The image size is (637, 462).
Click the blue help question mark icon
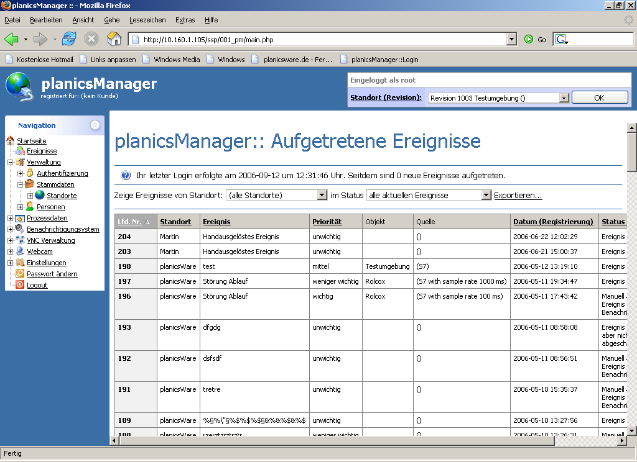[x=126, y=175]
